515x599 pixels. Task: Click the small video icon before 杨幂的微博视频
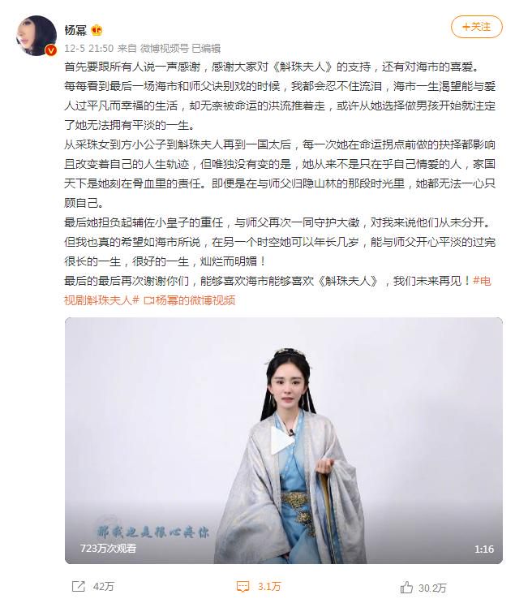(148, 301)
